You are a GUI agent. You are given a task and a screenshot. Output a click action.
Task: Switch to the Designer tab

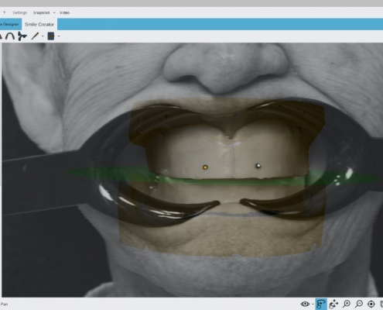click(x=10, y=24)
